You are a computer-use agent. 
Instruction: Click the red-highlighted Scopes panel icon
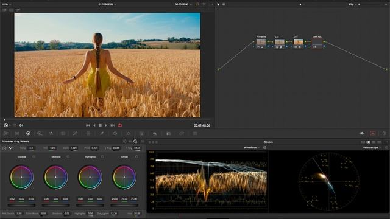click(x=373, y=134)
